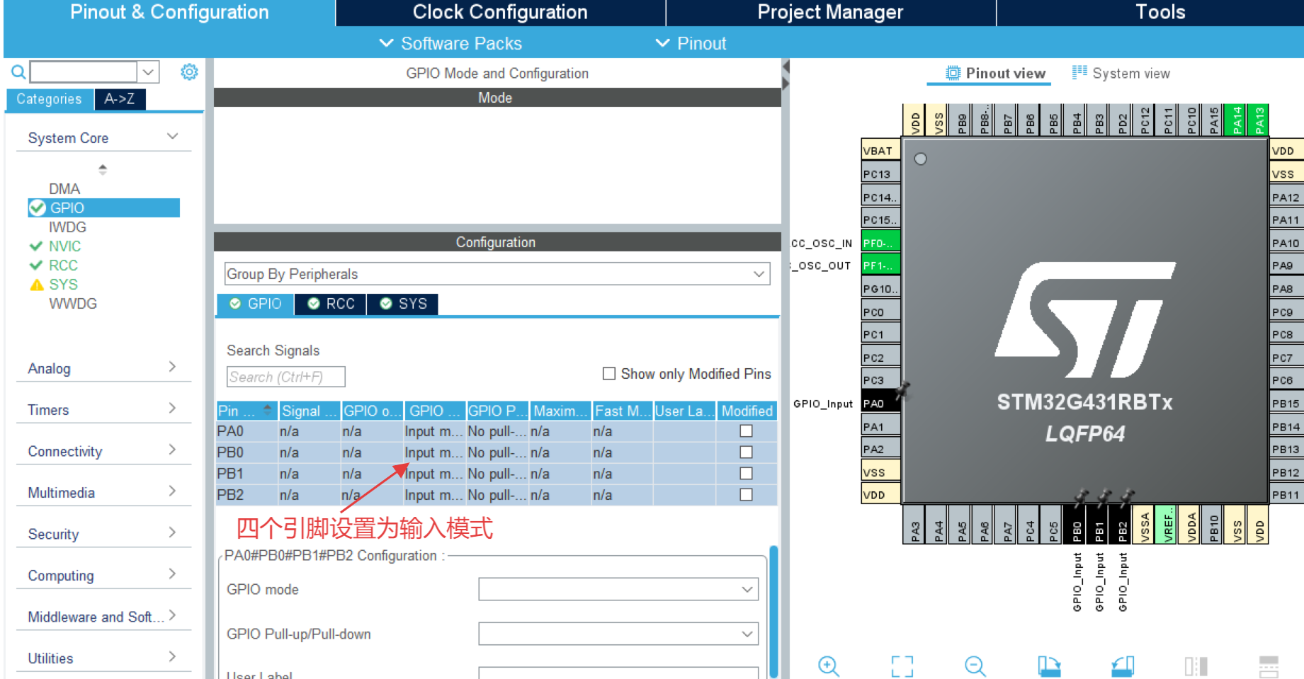The height and width of the screenshot is (679, 1304).
Task: Zoom out of the chip pinout
Action: [975, 666]
